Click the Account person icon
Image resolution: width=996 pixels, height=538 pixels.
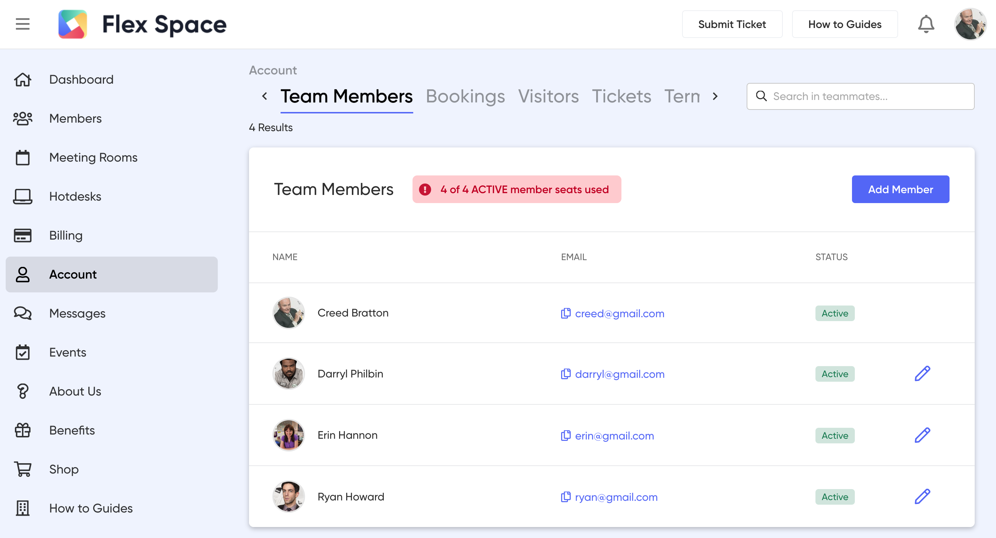[22, 275]
